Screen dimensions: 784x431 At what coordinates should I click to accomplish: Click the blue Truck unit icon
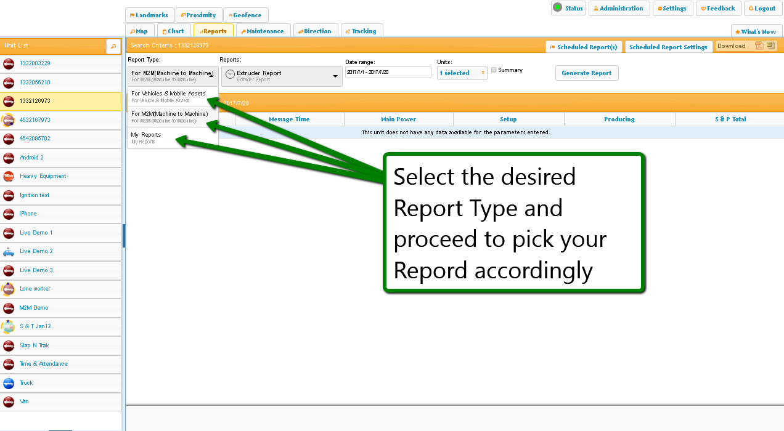click(9, 383)
